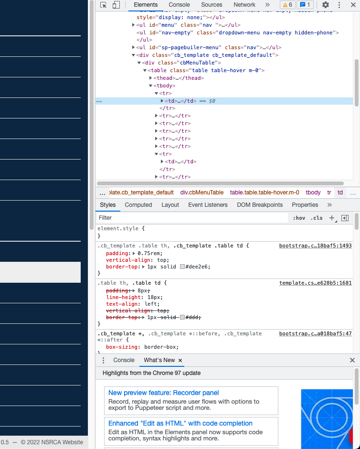Show more style pane tabs chevron

point(329,205)
